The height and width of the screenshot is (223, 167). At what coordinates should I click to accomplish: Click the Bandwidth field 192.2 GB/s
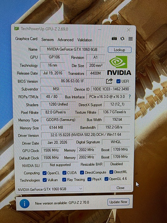coord(114,127)
